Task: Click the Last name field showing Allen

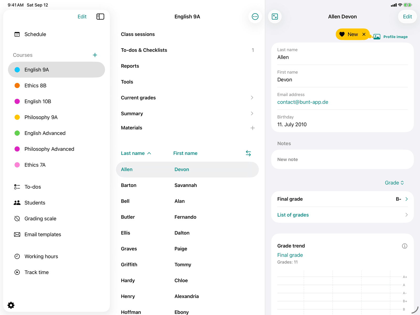Action: [342, 54]
